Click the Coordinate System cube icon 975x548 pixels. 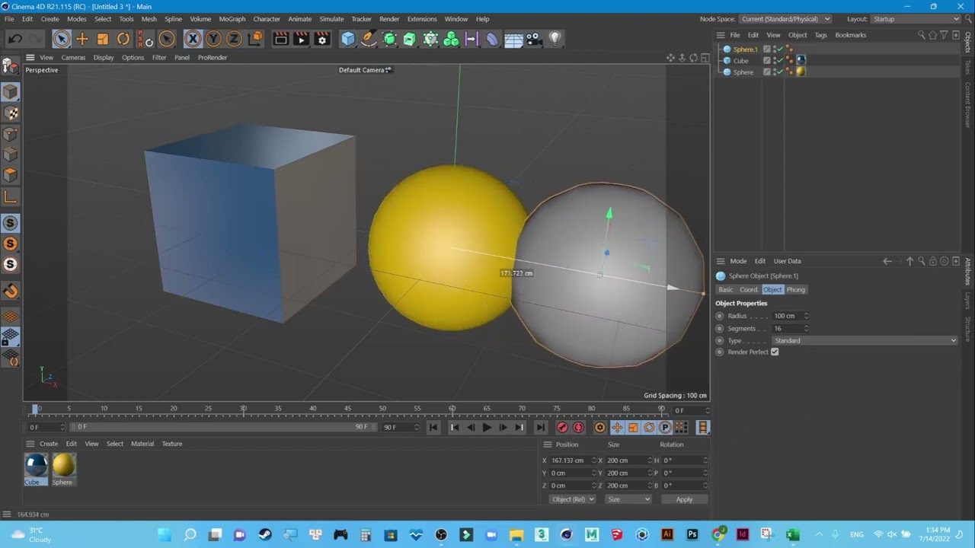coord(256,38)
